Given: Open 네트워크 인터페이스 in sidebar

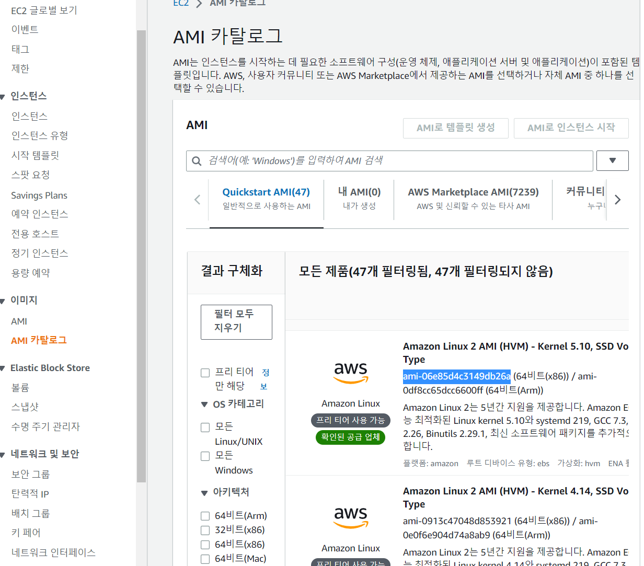Looking at the screenshot, I should point(53,552).
